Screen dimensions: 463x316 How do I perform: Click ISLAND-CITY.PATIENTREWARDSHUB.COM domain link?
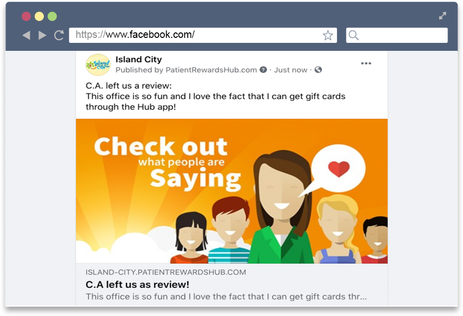click(x=166, y=272)
